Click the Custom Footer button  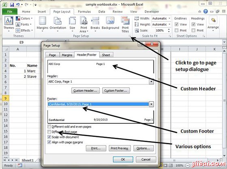coord(116,91)
